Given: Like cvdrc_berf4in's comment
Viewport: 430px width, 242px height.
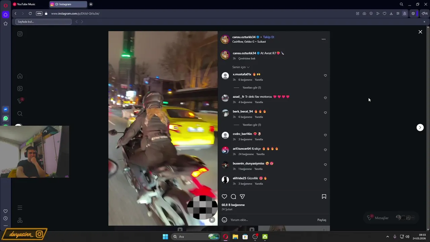Looking at the screenshot, I should [x=325, y=135].
